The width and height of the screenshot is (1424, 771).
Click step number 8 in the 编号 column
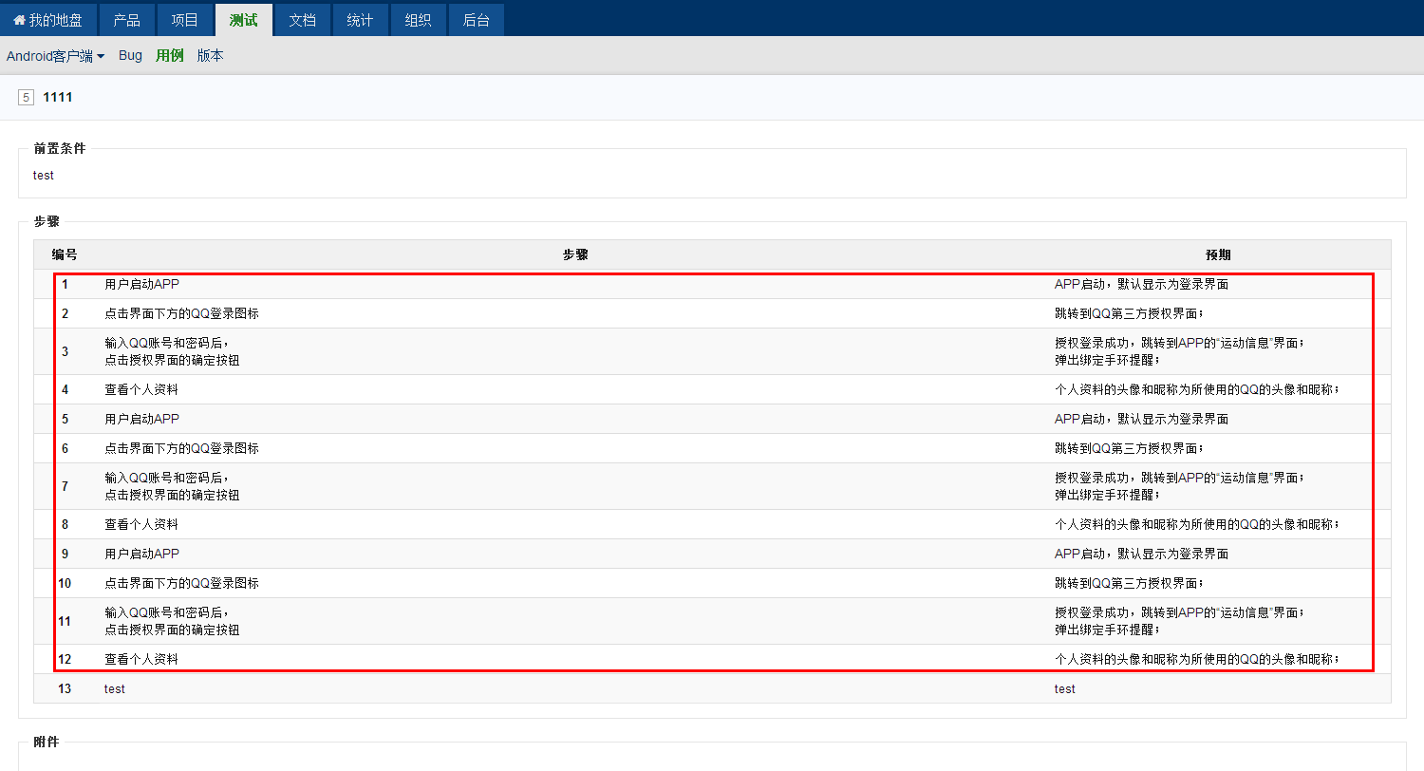(65, 524)
